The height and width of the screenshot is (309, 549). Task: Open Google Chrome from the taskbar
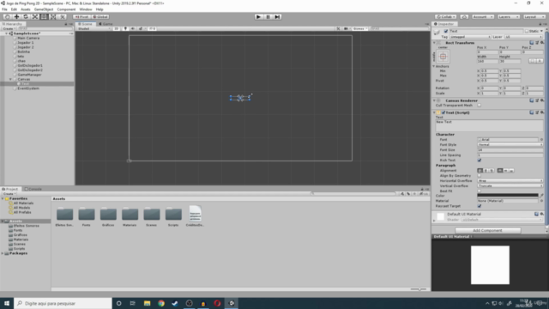point(161,303)
